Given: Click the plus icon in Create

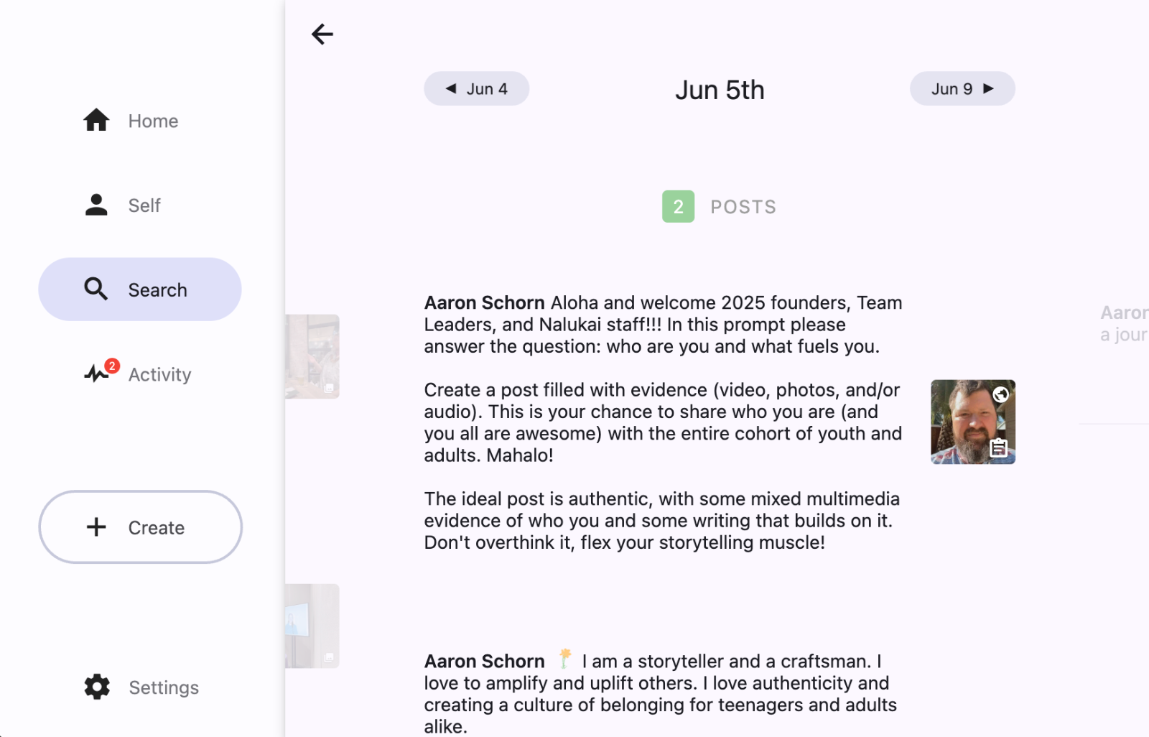Looking at the screenshot, I should [96, 527].
